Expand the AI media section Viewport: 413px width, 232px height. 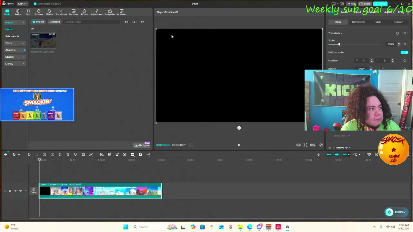[24, 50]
